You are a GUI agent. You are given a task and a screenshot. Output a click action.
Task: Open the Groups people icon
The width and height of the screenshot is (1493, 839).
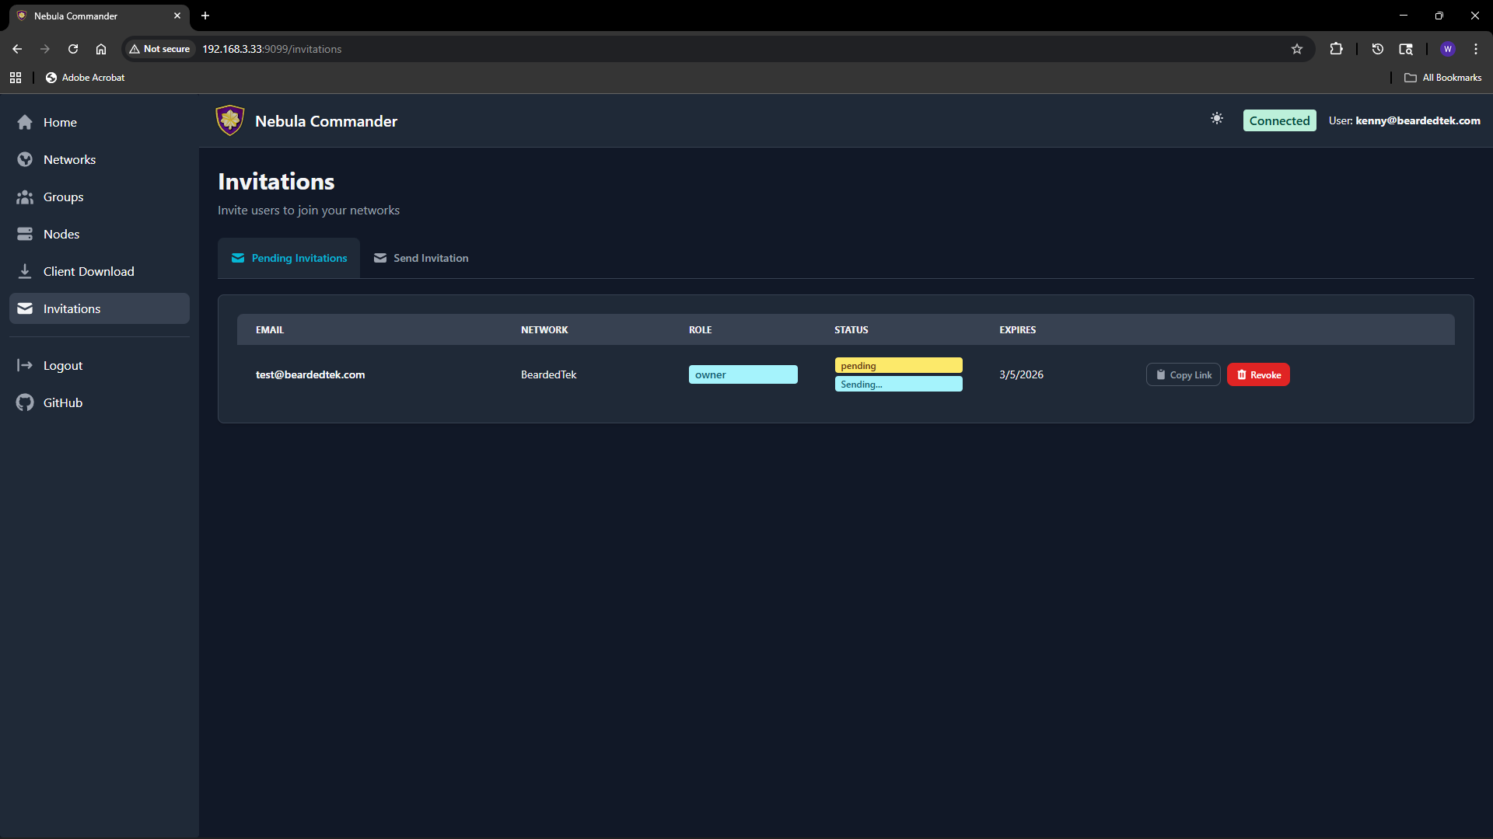[x=25, y=197]
